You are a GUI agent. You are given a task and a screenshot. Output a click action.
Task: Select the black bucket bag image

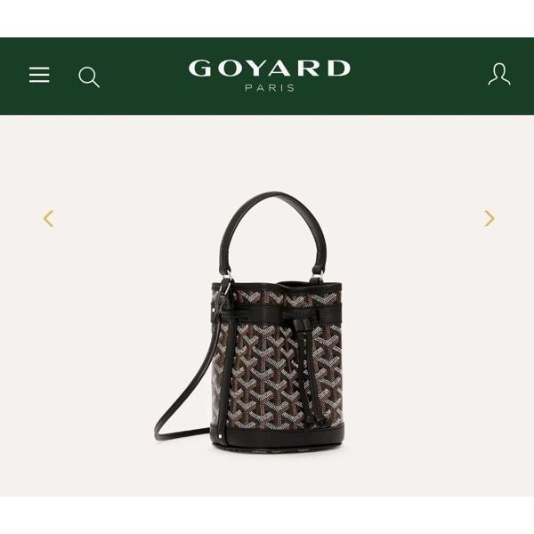pyautogui.click(x=248, y=322)
